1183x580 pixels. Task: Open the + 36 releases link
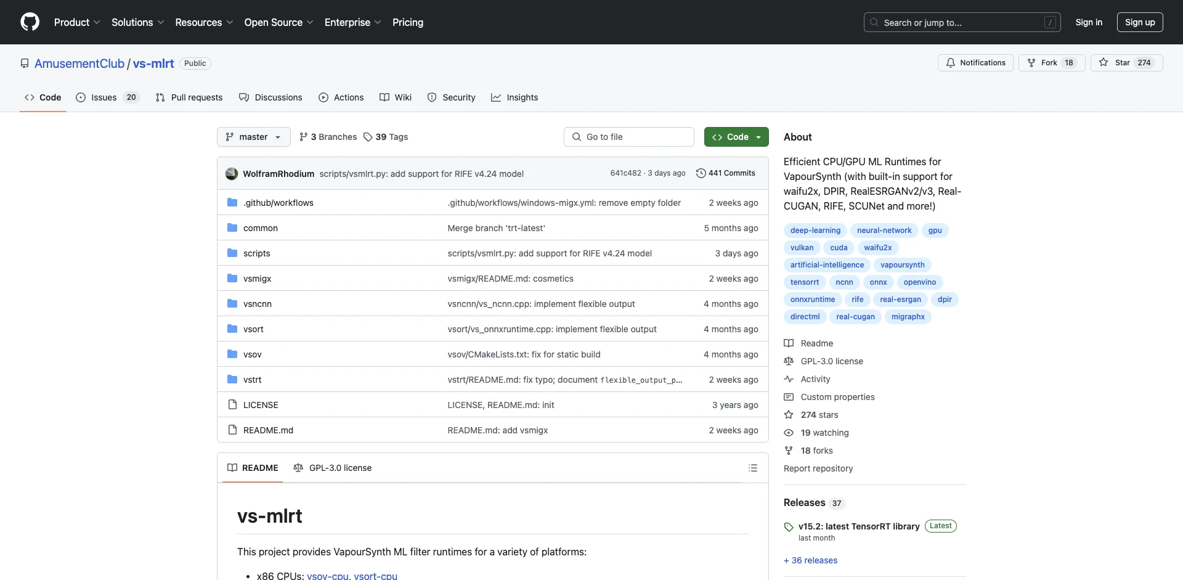click(810, 560)
